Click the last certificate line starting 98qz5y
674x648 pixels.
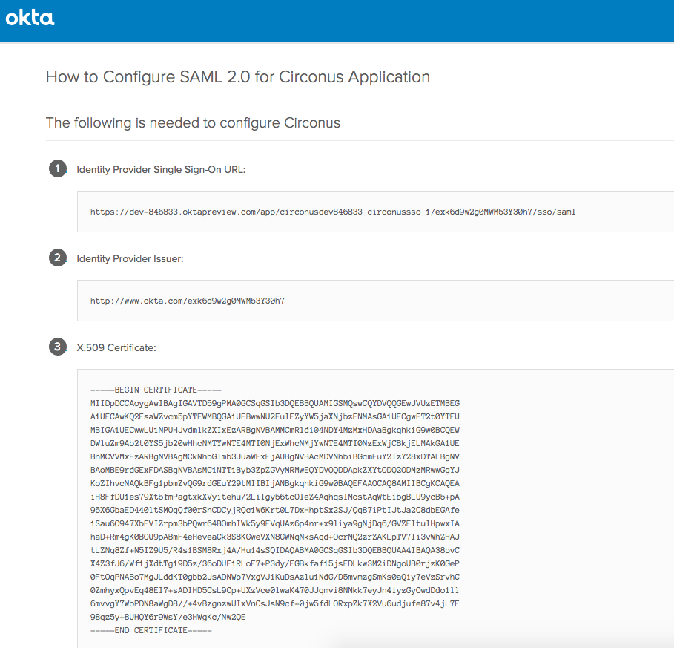point(168,617)
